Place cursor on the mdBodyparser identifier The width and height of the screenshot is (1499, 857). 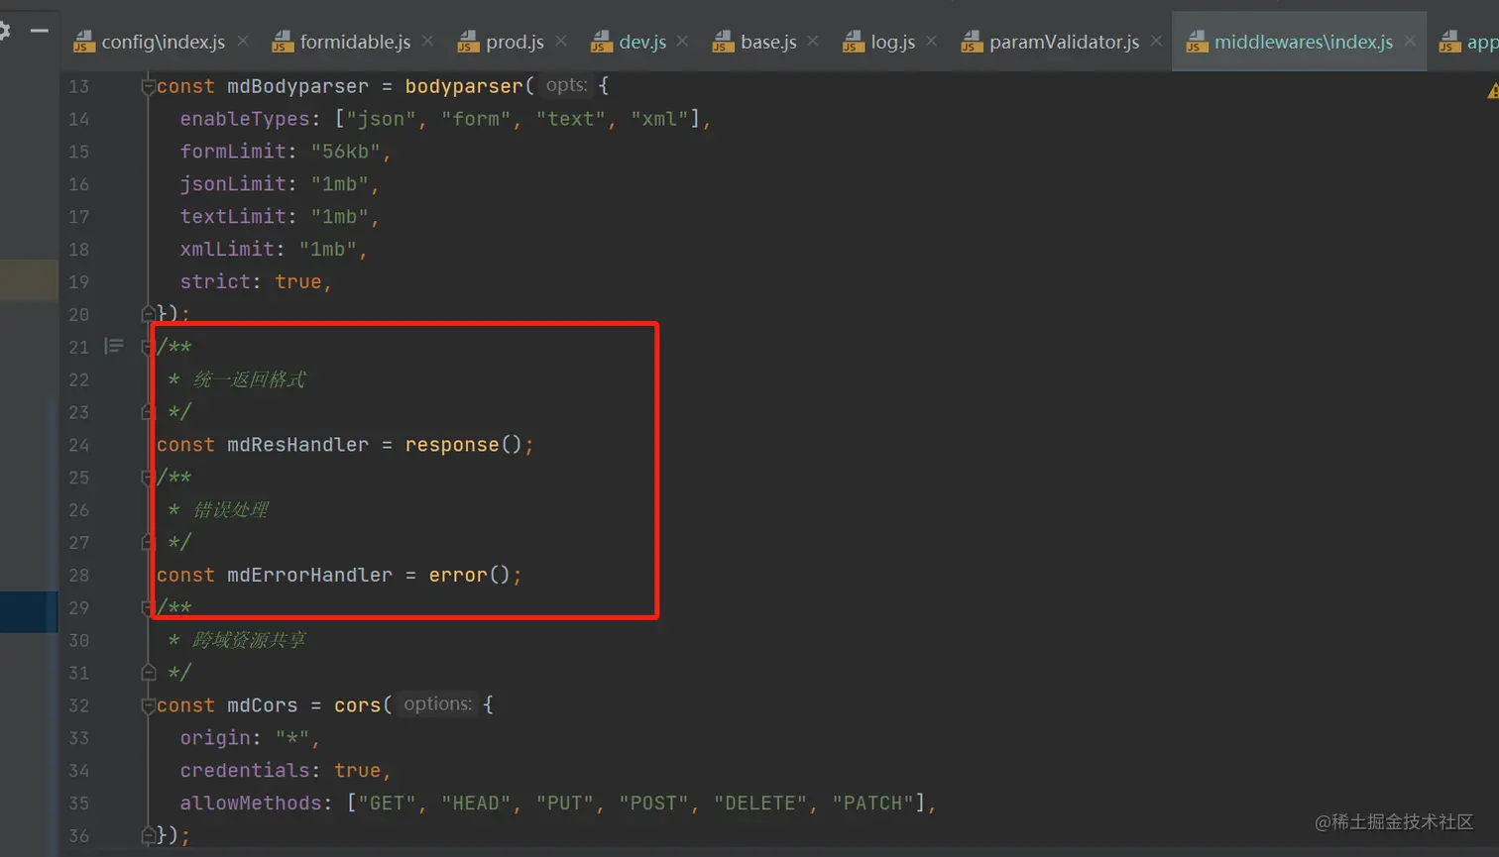pyautogui.click(x=297, y=86)
